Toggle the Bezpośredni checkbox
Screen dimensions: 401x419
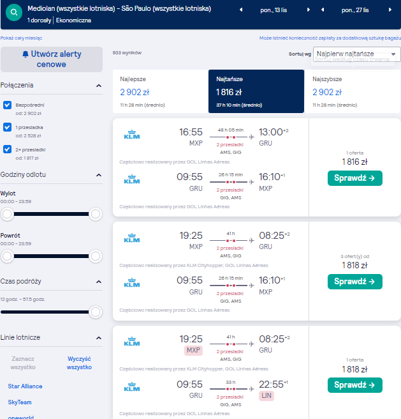pos(7,105)
